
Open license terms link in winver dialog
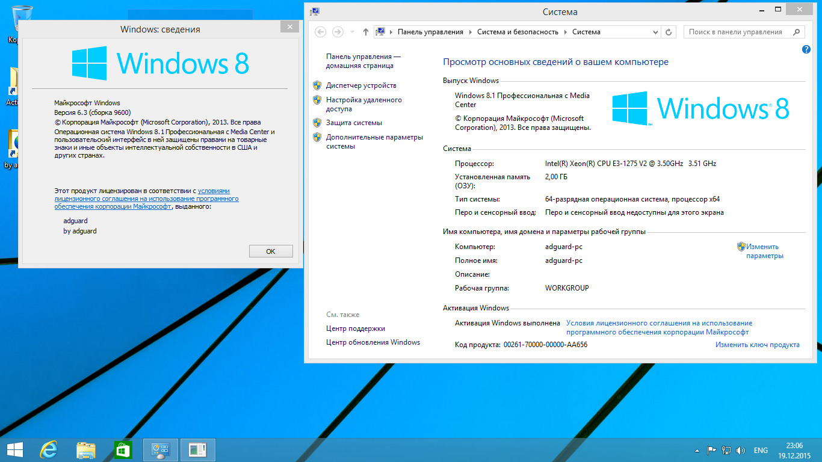(146, 199)
